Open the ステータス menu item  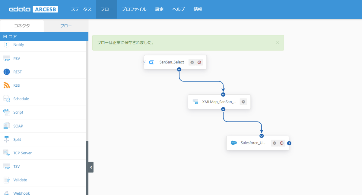(x=81, y=9)
